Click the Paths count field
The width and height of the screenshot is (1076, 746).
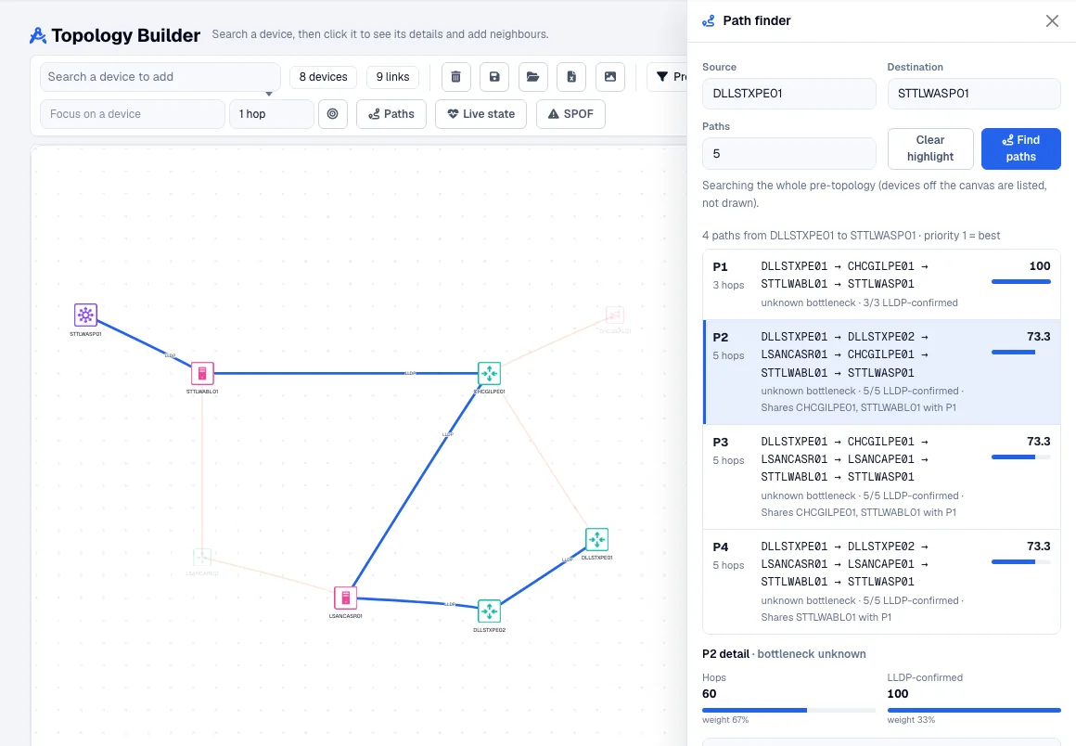789,154
